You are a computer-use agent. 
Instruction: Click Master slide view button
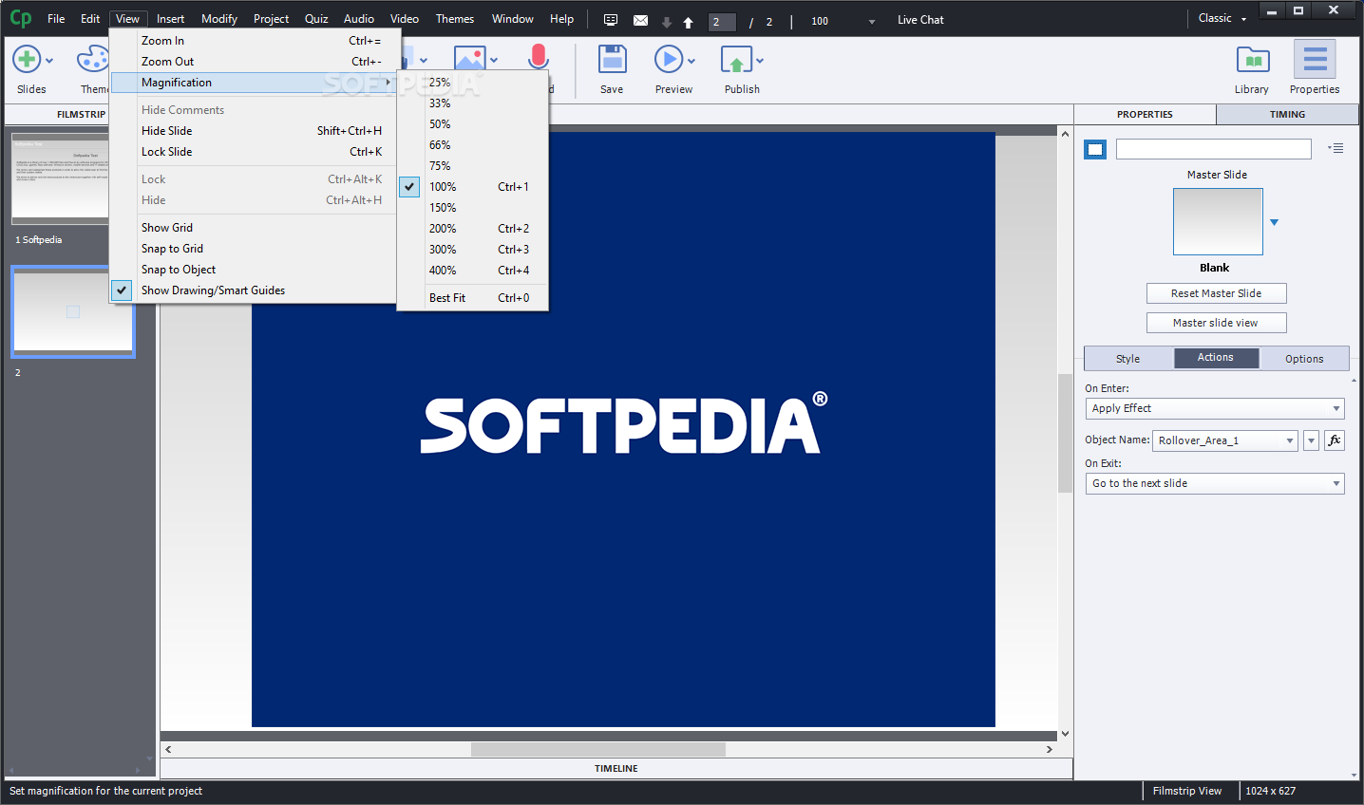pyautogui.click(x=1216, y=323)
